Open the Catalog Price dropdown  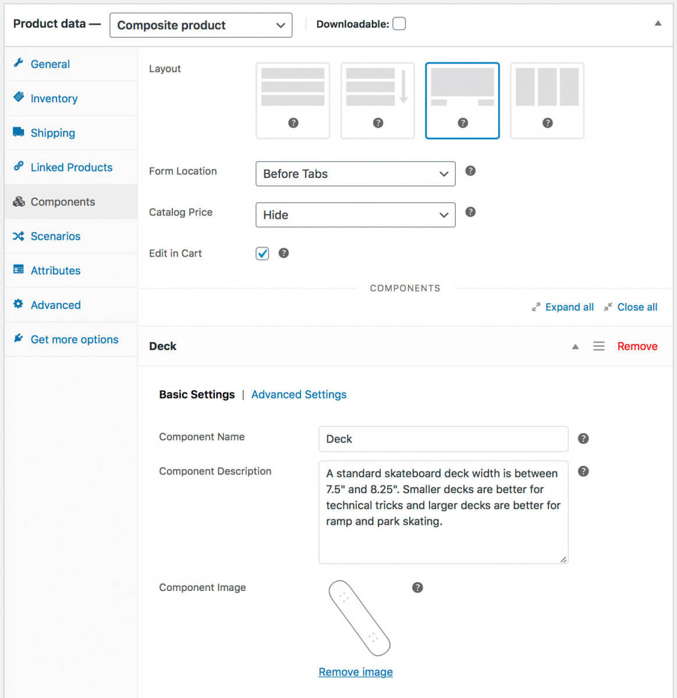[x=355, y=215]
